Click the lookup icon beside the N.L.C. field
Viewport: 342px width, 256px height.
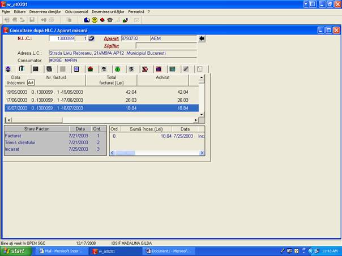pyautogui.click(x=91, y=38)
